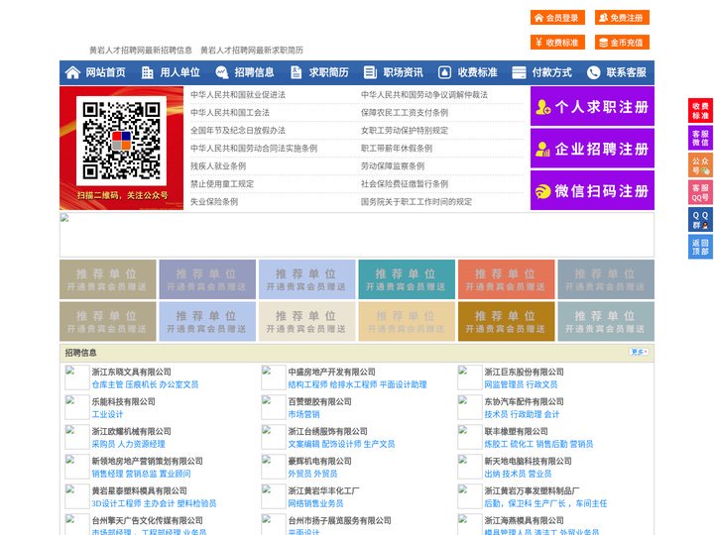Click the QR code image
Image resolution: width=714 pixels, height=535 pixels.
121,141
